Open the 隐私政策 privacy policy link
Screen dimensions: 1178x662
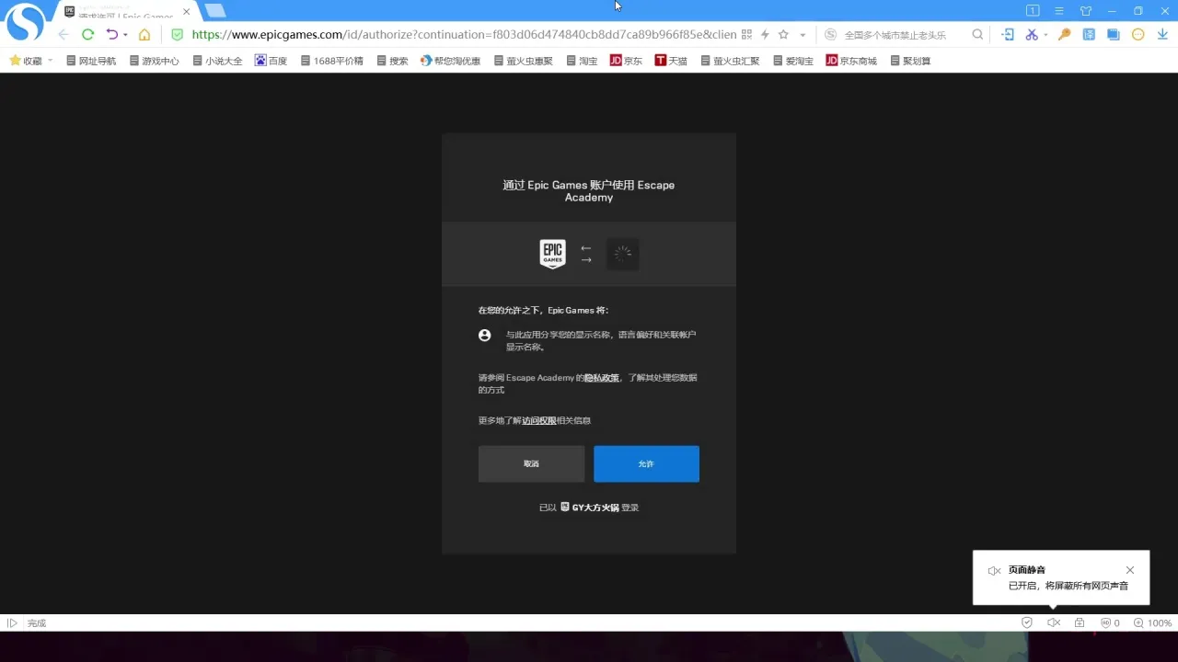[x=602, y=378]
